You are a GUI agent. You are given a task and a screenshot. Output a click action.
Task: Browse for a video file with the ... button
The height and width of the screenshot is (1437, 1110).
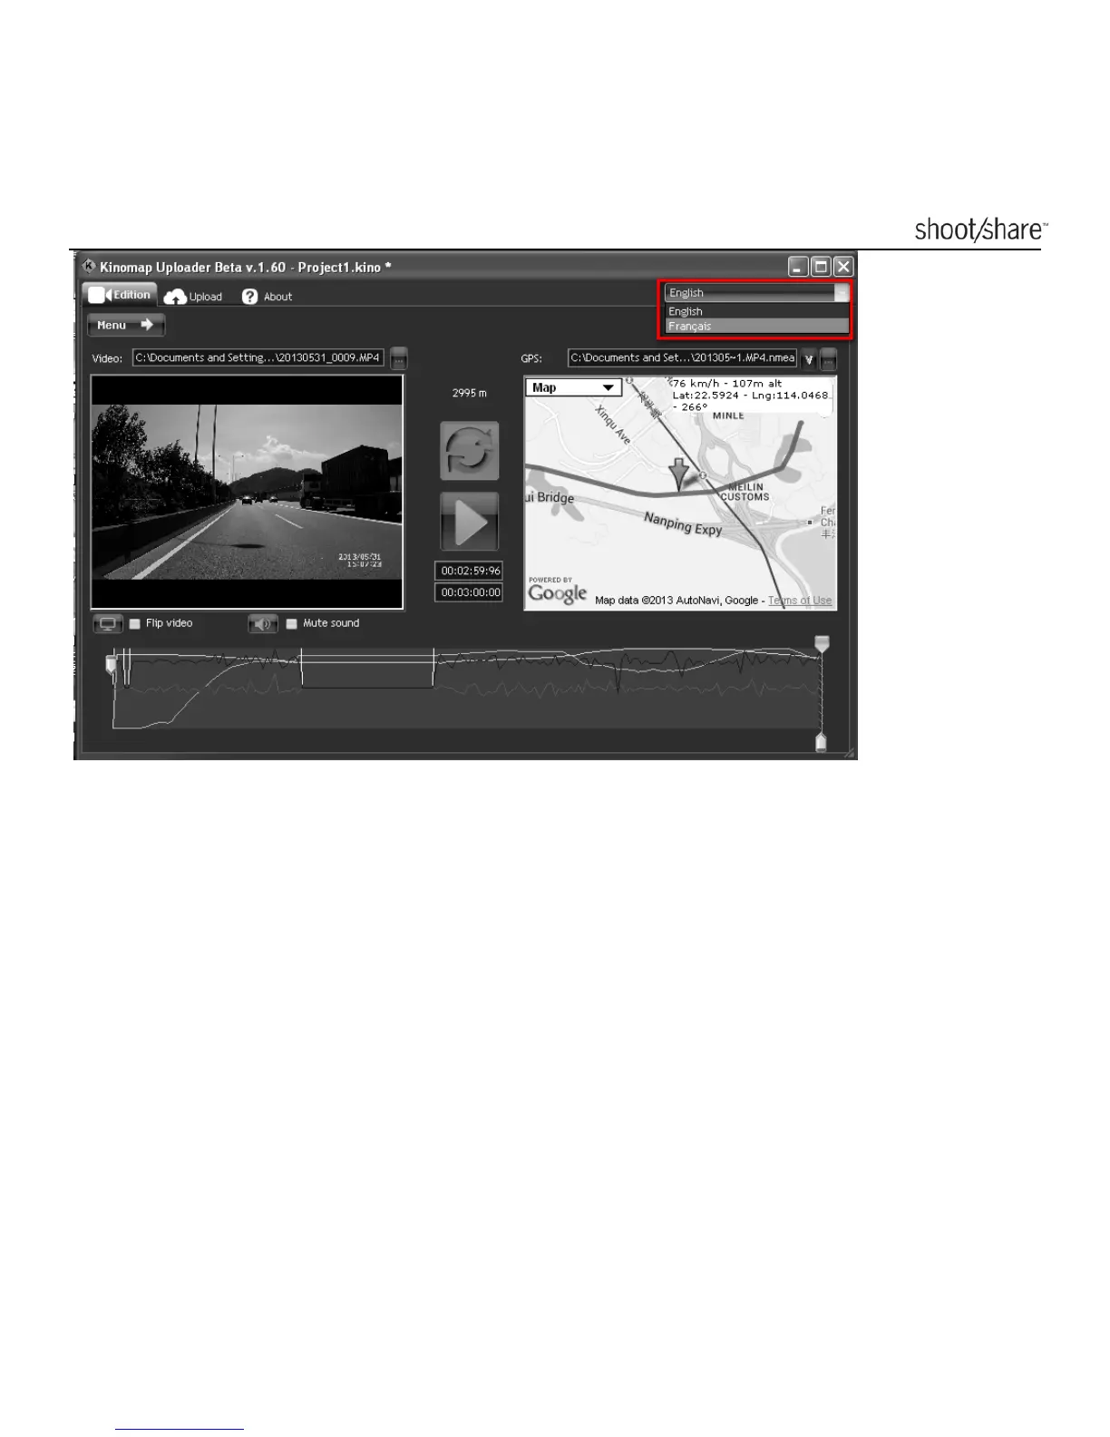point(398,358)
